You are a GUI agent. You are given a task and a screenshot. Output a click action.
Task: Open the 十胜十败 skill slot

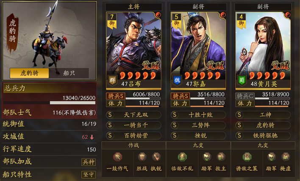pos(198,115)
